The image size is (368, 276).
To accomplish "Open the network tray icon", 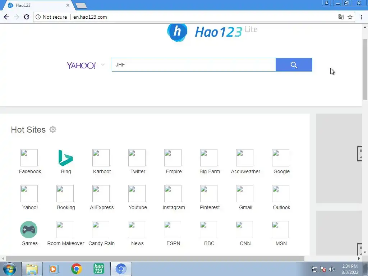I will pyautogui.click(x=314, y=269).
